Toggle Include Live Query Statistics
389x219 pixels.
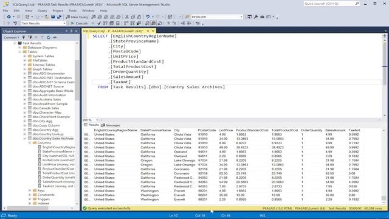pos(133,23)
